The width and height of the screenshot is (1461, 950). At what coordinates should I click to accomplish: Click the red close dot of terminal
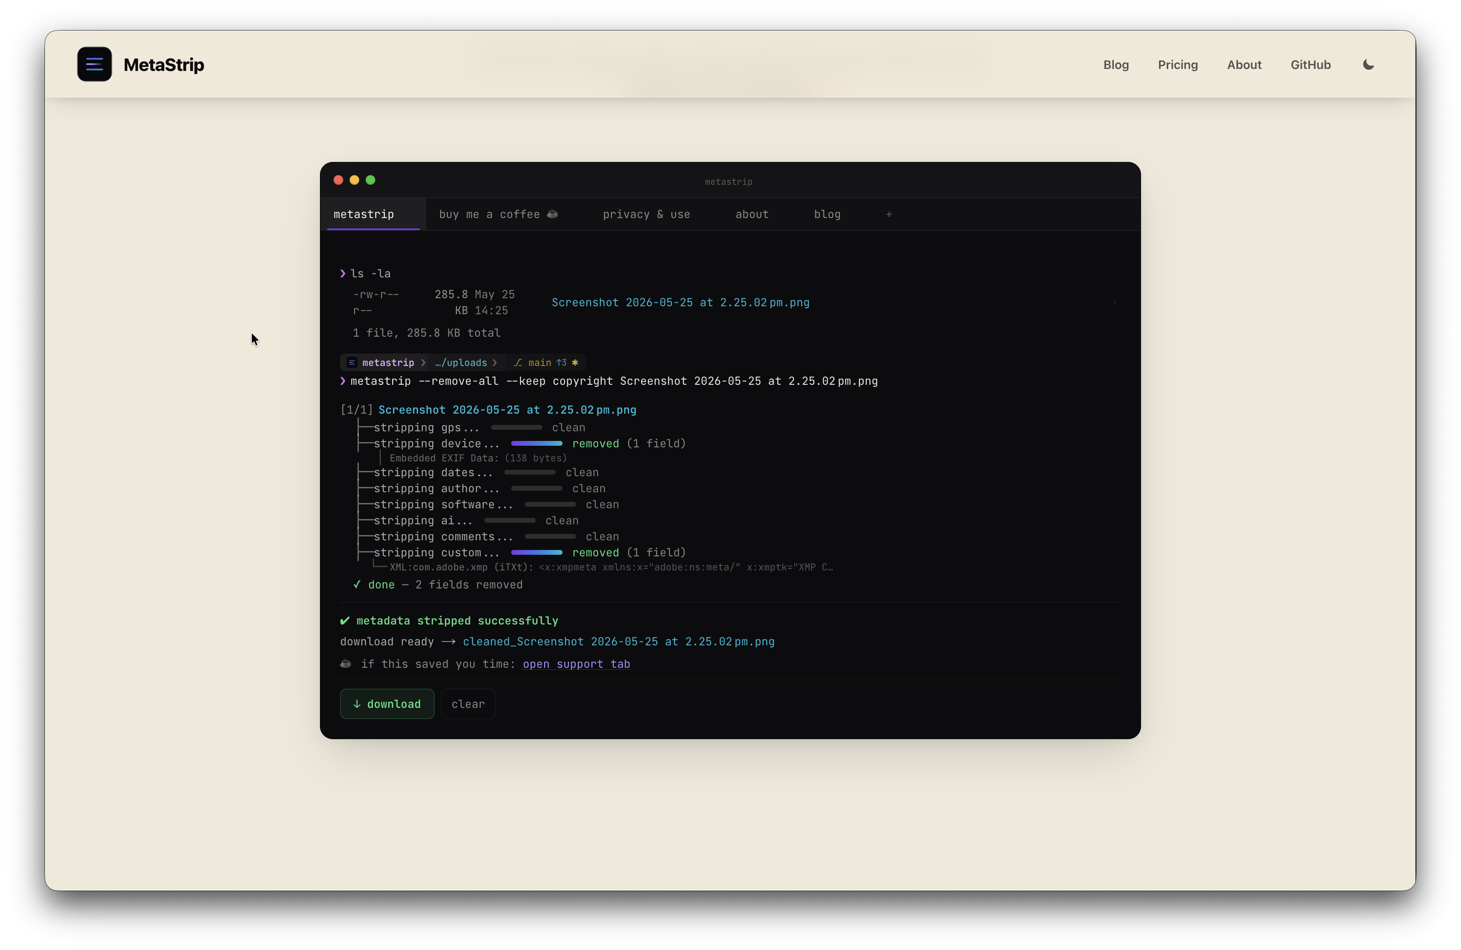tap(338, 180)
